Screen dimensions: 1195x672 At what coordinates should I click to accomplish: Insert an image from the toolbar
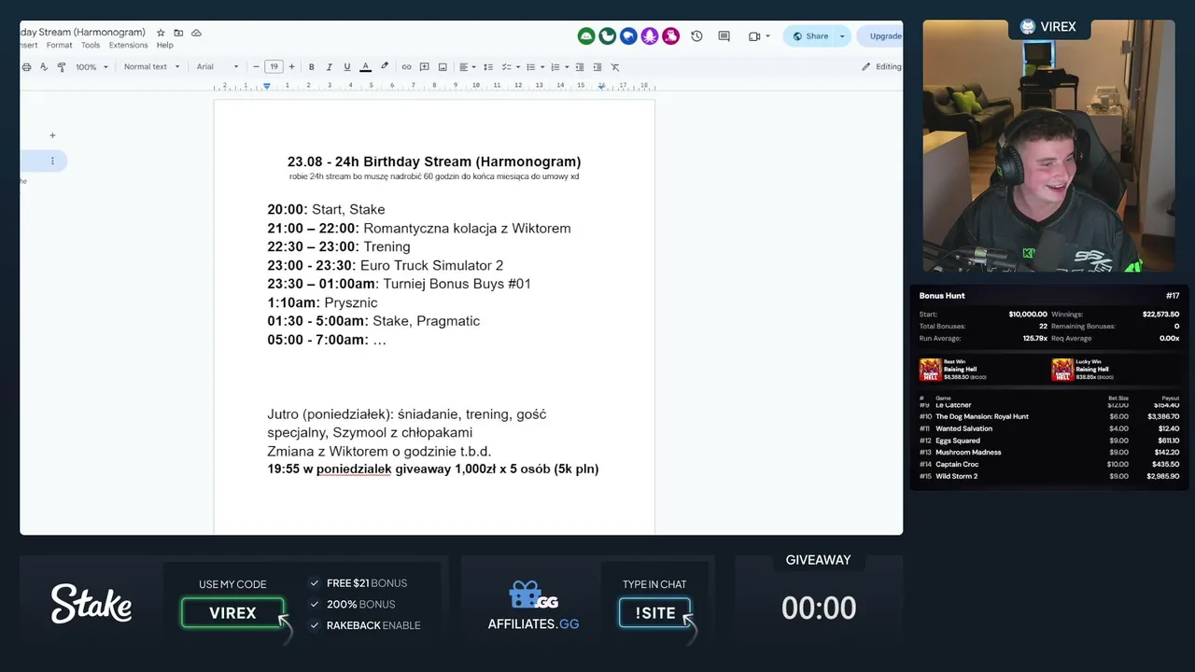pyautogui.click(x=443, y=67)
